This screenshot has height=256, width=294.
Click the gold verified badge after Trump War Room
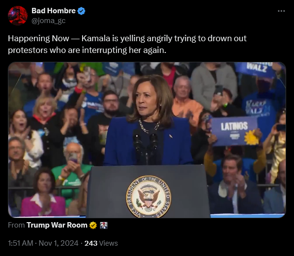(x=93, y=225)
